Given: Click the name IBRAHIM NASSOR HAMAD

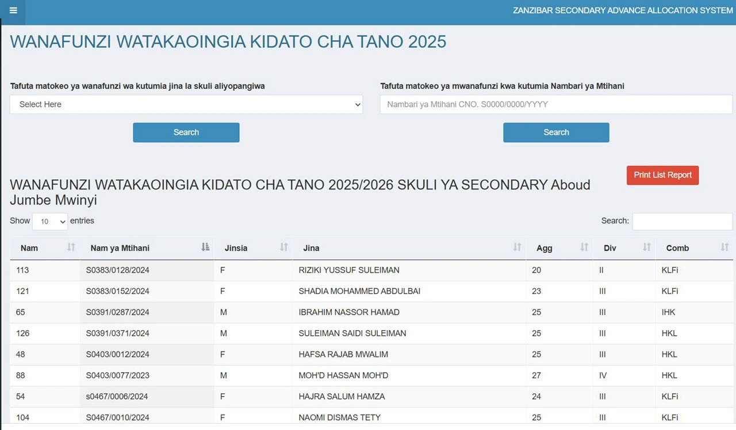Looking at the screenshot, I should pyautogui.click(x=349, y=312).
